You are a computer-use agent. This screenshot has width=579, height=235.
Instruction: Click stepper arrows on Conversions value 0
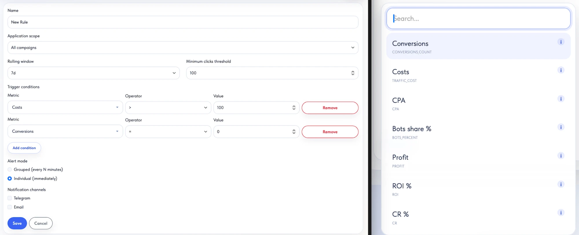[294, 132]
